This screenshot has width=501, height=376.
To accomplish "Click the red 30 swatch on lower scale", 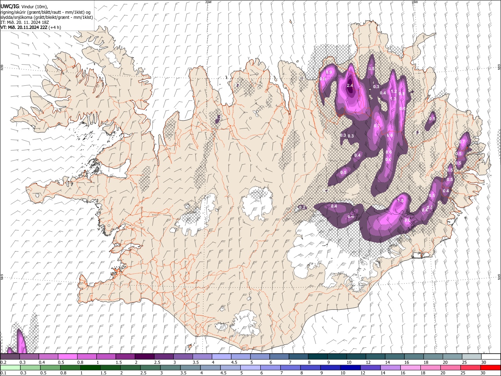I will [x=490, y=367].
